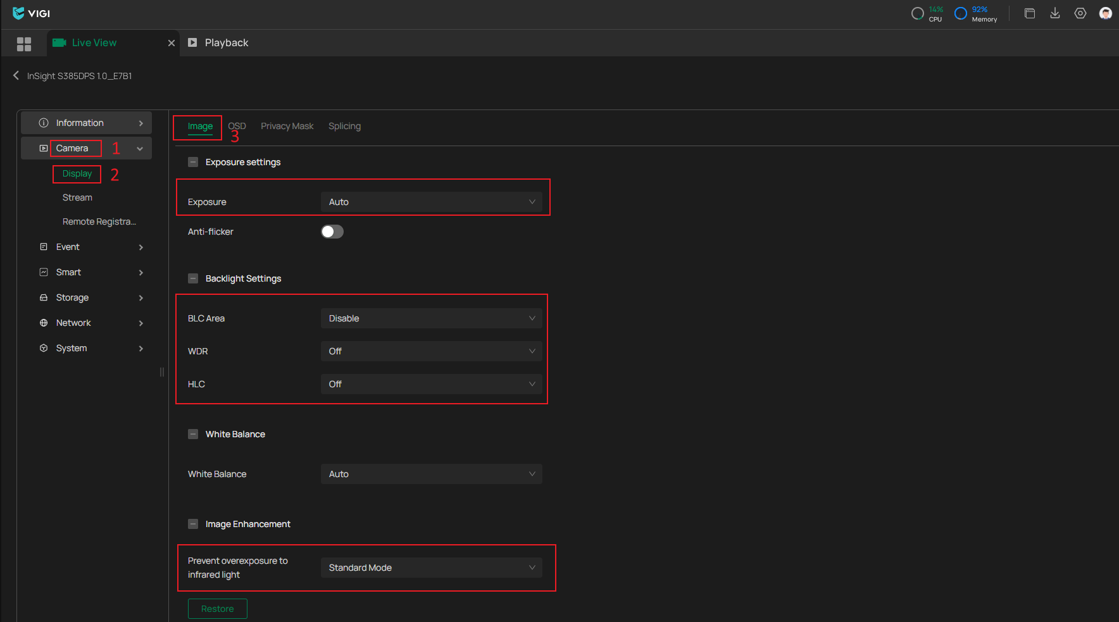The width and height of the screenshot is (1119, 622).
Task: Open the Remote Registra... submenu item
Action: pyautogui.click(x=99, y=221)
